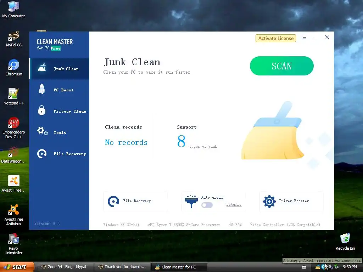Open the Windows start button

pos(17,267)
